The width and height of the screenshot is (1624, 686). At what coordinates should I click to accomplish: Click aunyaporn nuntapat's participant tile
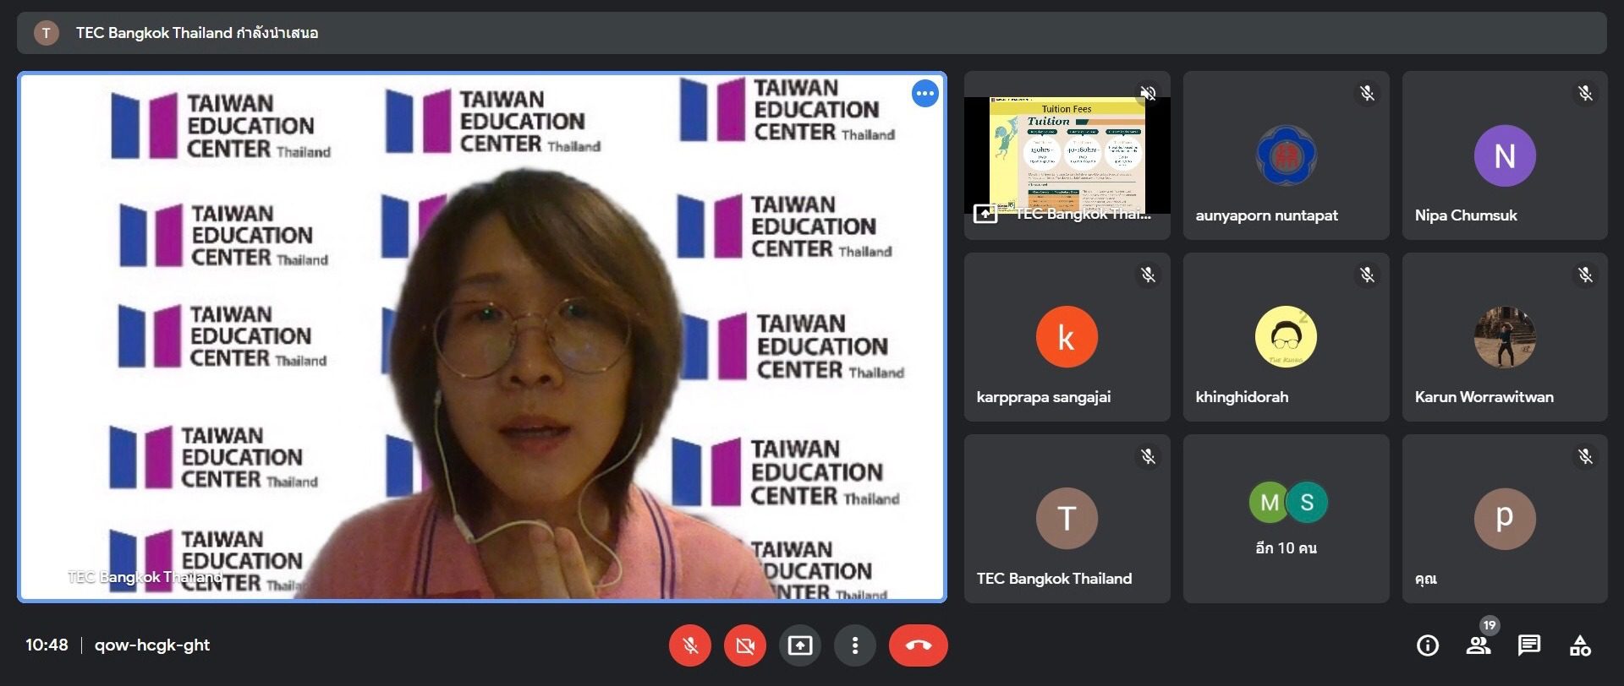[x=1286, y=155]
